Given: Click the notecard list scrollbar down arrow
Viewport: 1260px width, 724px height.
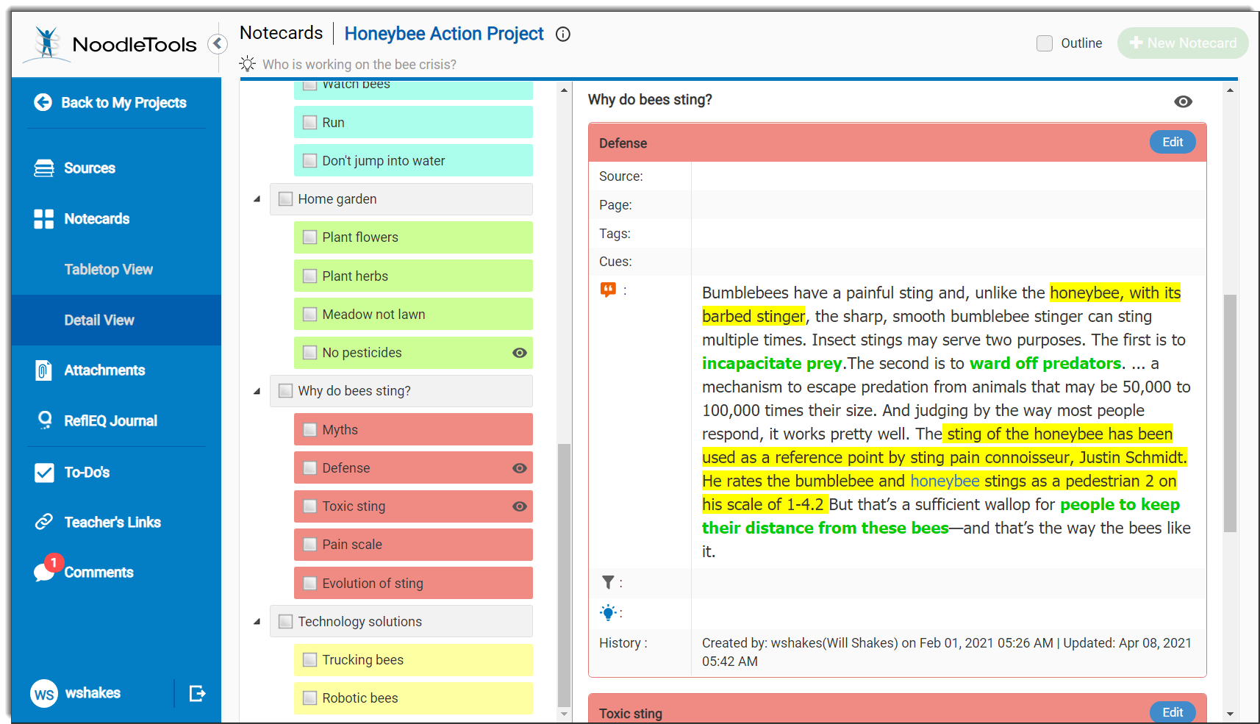Looking at the screenshot, I should [564, 714].
